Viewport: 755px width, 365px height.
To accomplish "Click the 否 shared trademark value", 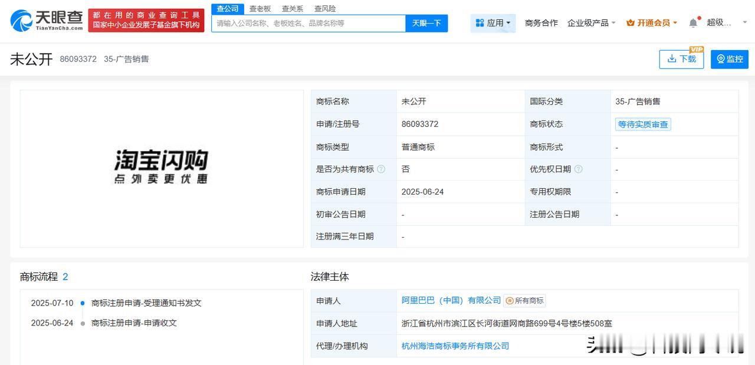I will pyautogui.click(x=405, y=169).
